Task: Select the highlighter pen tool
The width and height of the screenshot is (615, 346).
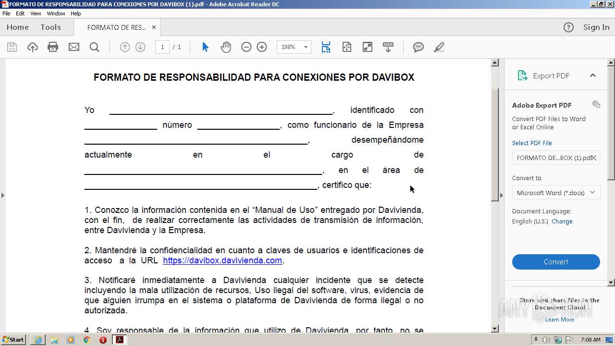Action: tap(439, 47)
